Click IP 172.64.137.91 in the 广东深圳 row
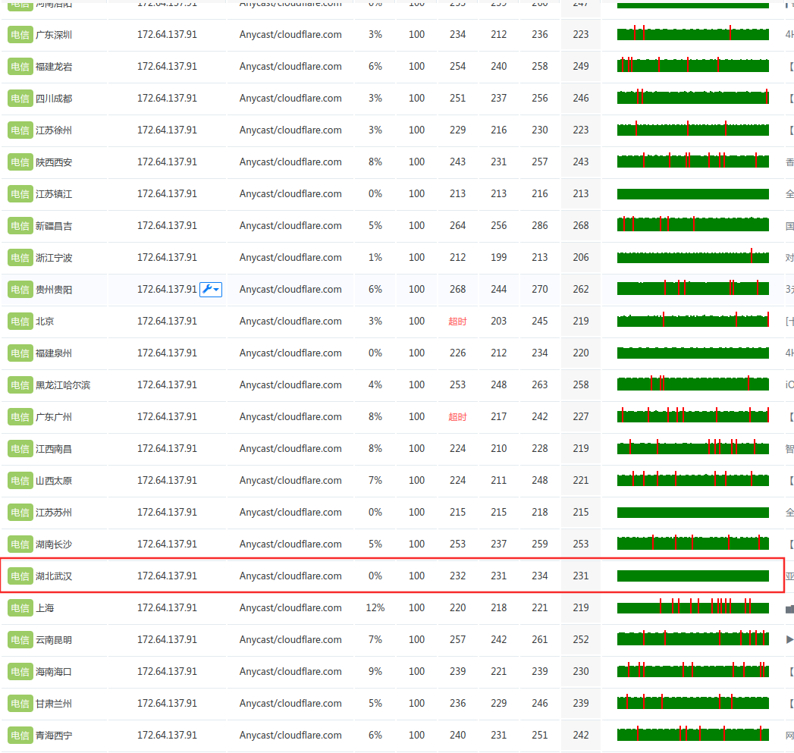 point(167,34)
